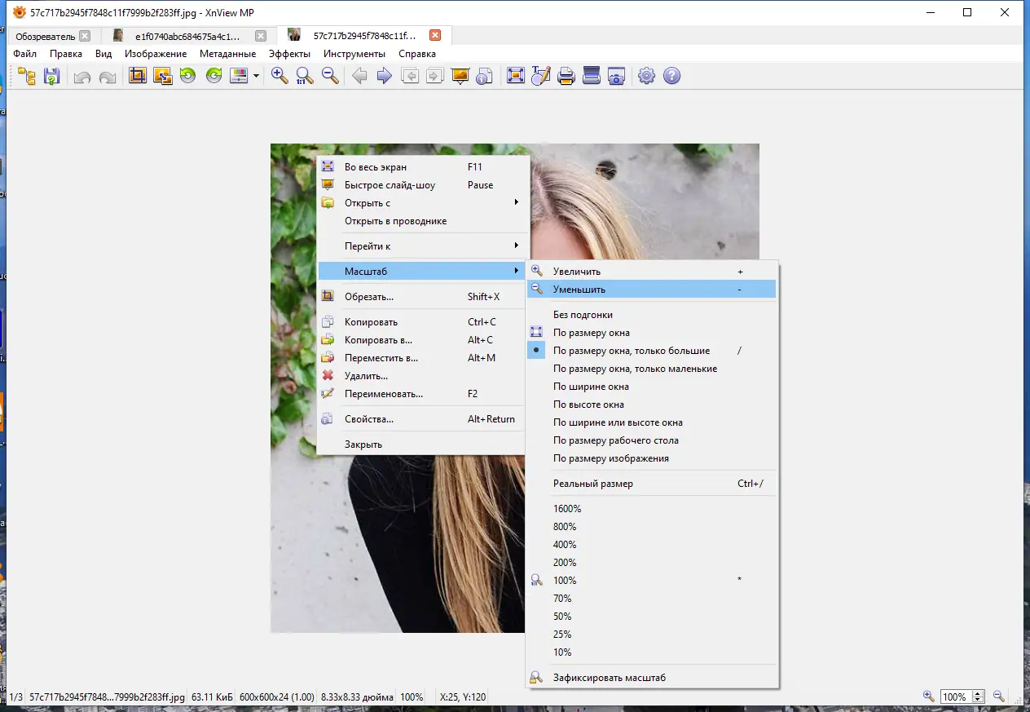Image resolution: width=1030 pixels, height=712 pixels.
Task: Rotate the image counterclockwise
Action: coord(187,75)
